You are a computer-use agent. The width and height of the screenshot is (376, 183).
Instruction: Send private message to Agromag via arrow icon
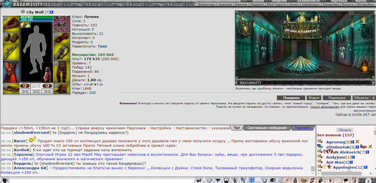click(319, 141)
